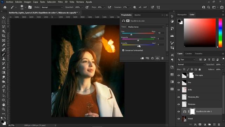This screenshot has width=225, height=127.
Task: Hide the Model layer
Action: pos(179,119)
